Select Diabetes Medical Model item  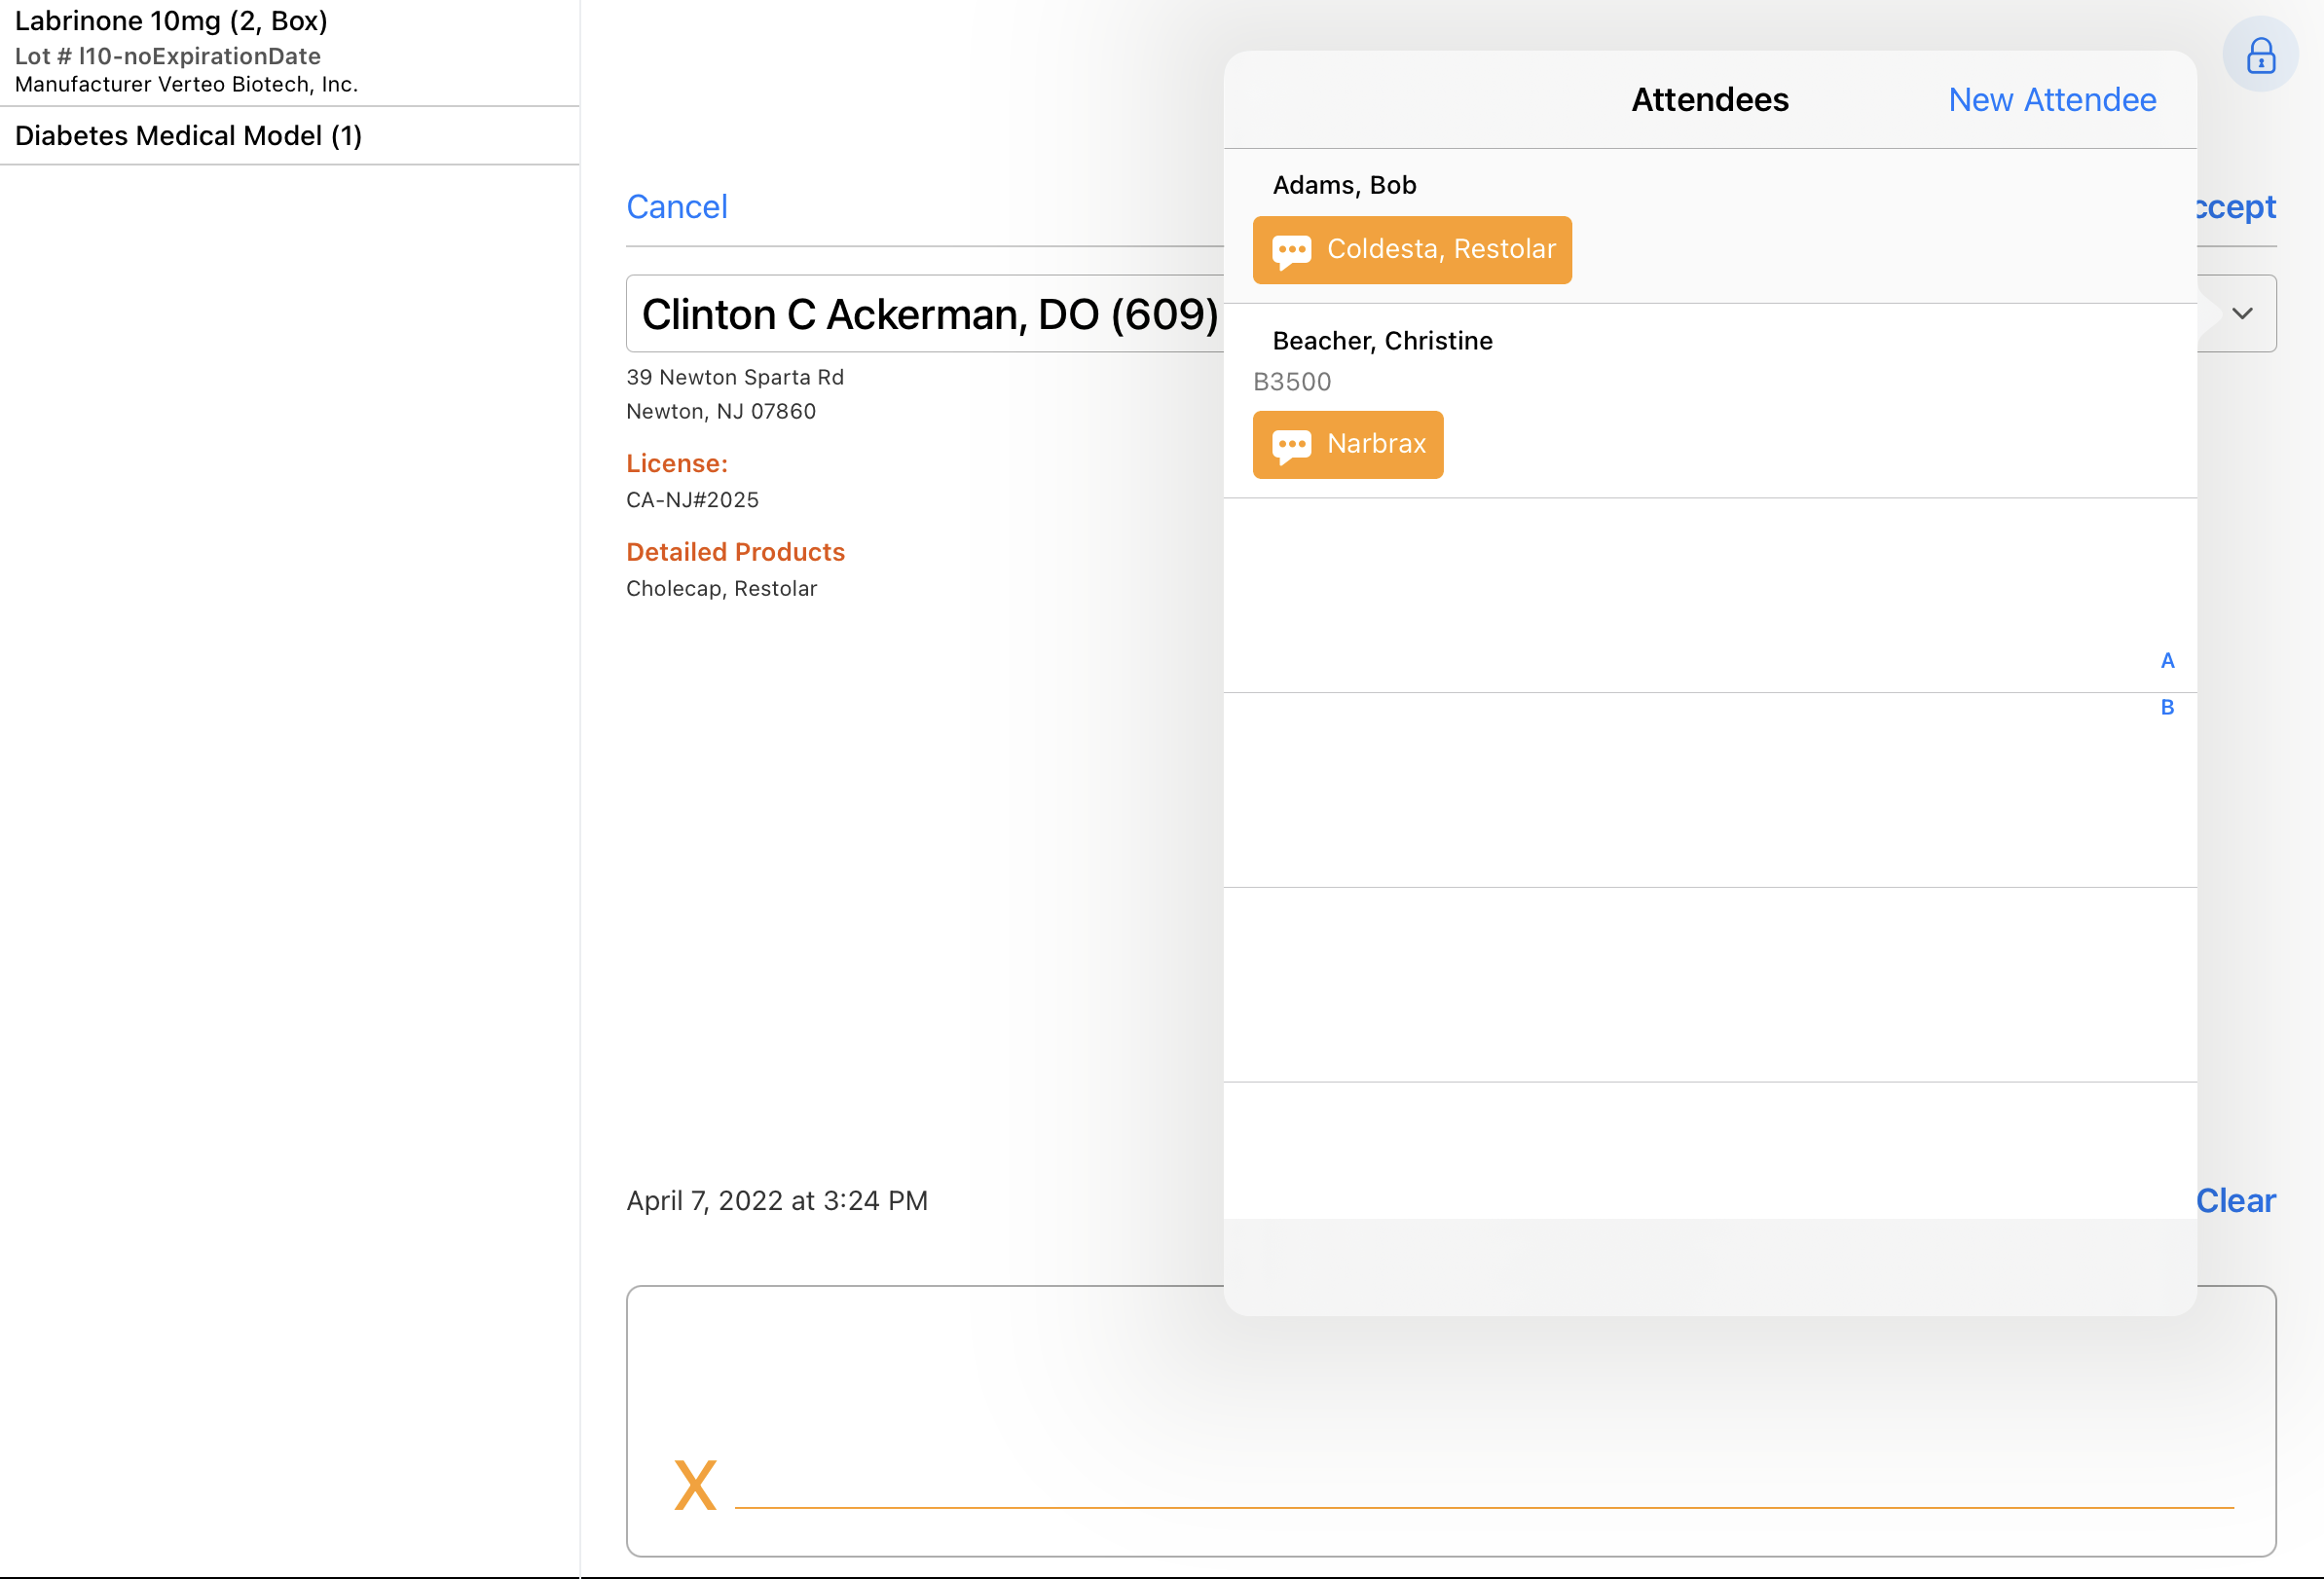[x=188, y=136]
